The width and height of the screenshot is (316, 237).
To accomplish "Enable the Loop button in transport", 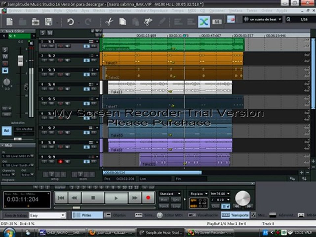I will tap(176, 206).
